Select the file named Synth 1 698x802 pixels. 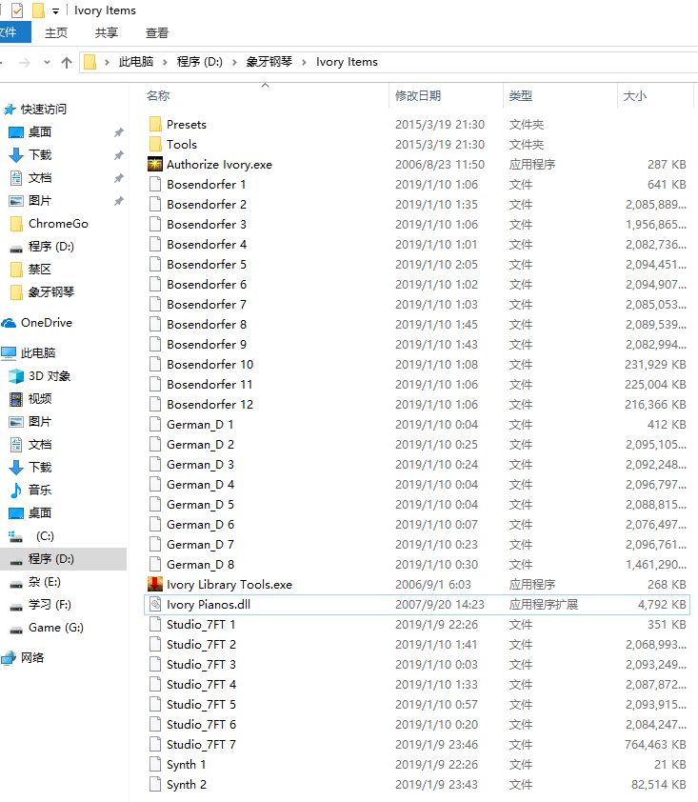coord(186,764)
